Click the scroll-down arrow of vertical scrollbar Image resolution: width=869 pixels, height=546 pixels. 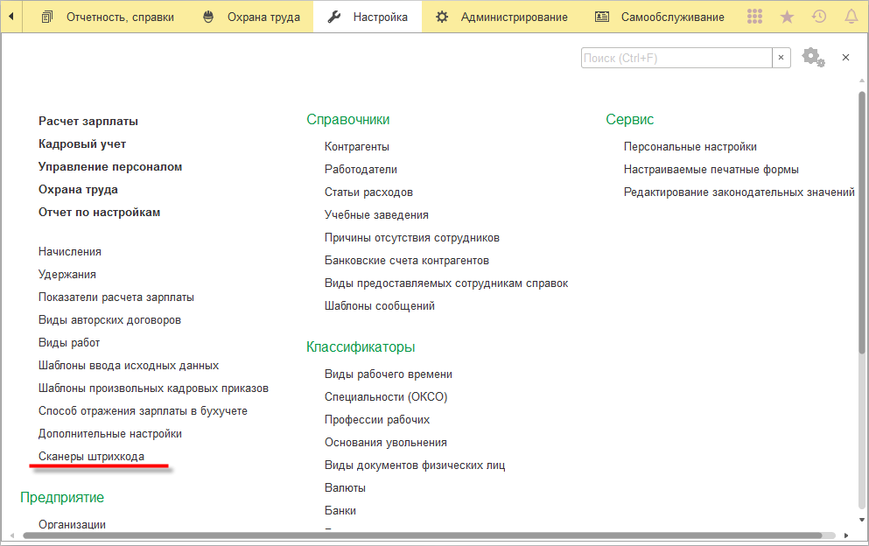coord(862,520)
